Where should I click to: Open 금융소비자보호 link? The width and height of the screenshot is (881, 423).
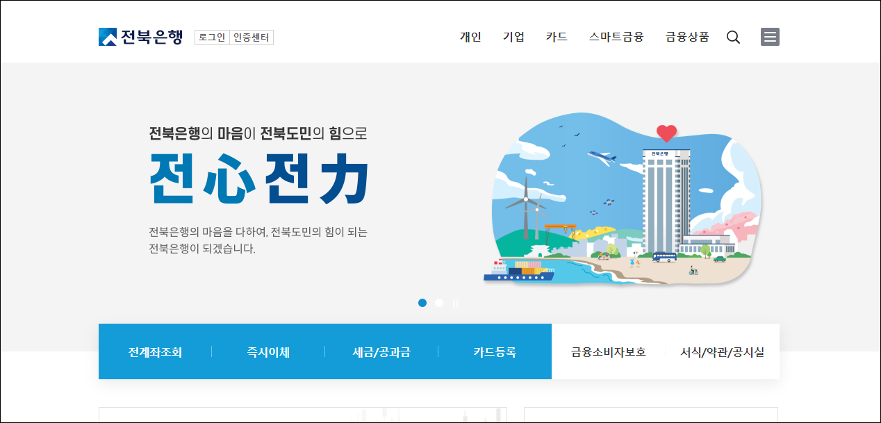609,352
